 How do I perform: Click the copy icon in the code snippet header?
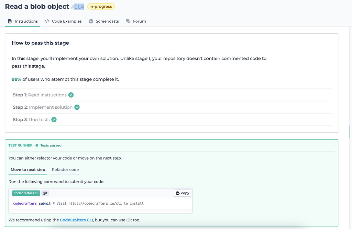177,193
